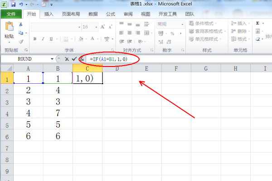
Task: Open the 文件 tab
Action: (x=11, y=14)
